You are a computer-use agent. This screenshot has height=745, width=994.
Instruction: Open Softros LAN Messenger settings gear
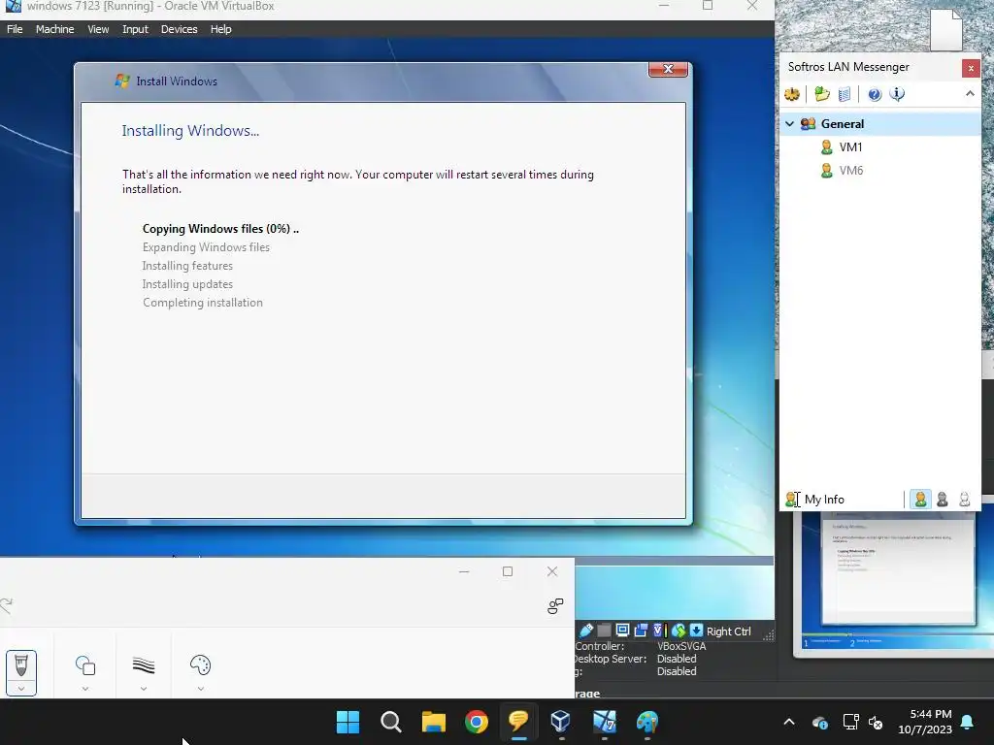click(x=792, y=94)
